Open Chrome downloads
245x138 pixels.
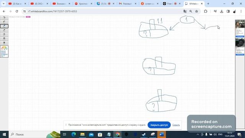pos(222,11)
